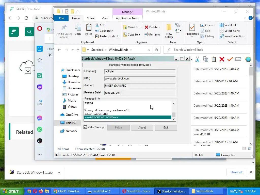
Task: Collapse the Explorer ribbon chevron
Action: [x=245, y=18]
